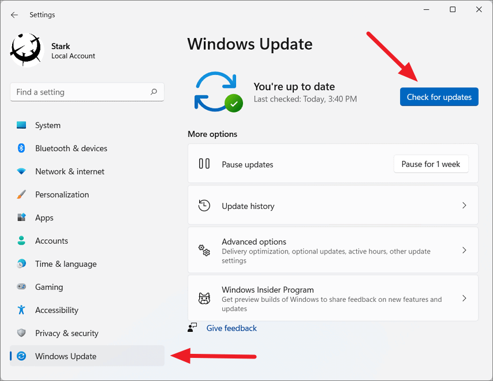Open Time & language label

(66, 264)
